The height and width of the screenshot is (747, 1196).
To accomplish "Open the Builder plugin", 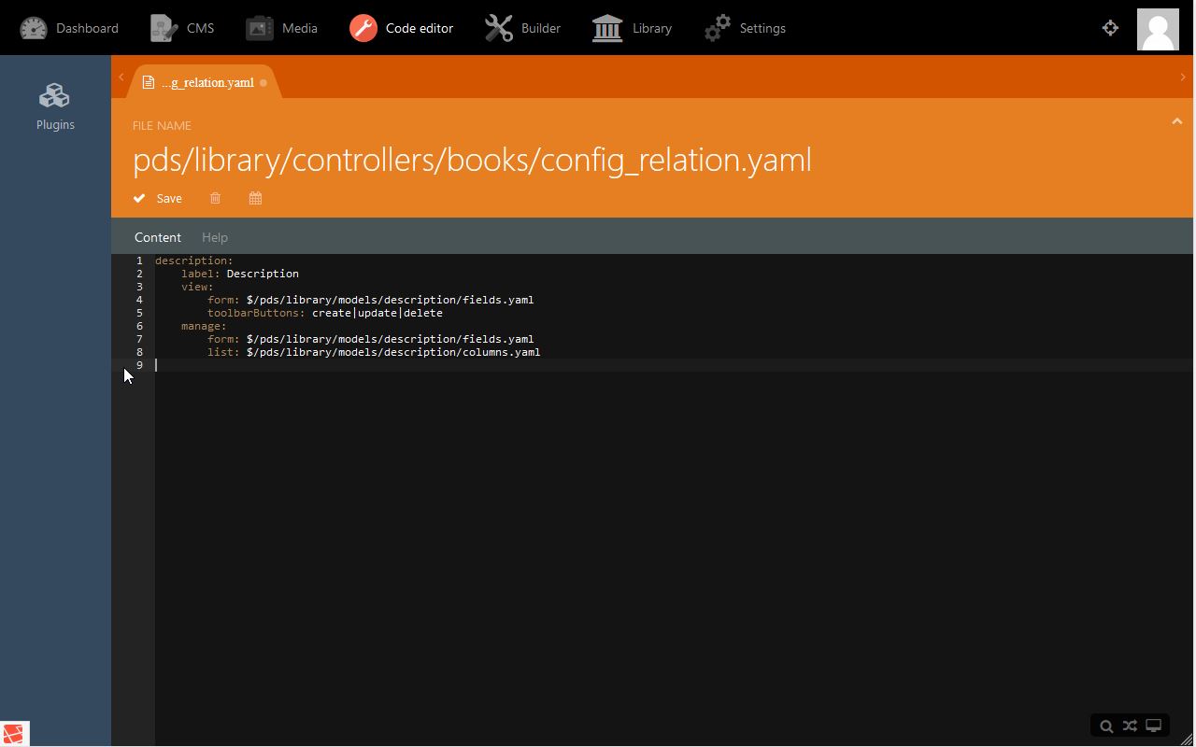I will [x=523, y=28].
